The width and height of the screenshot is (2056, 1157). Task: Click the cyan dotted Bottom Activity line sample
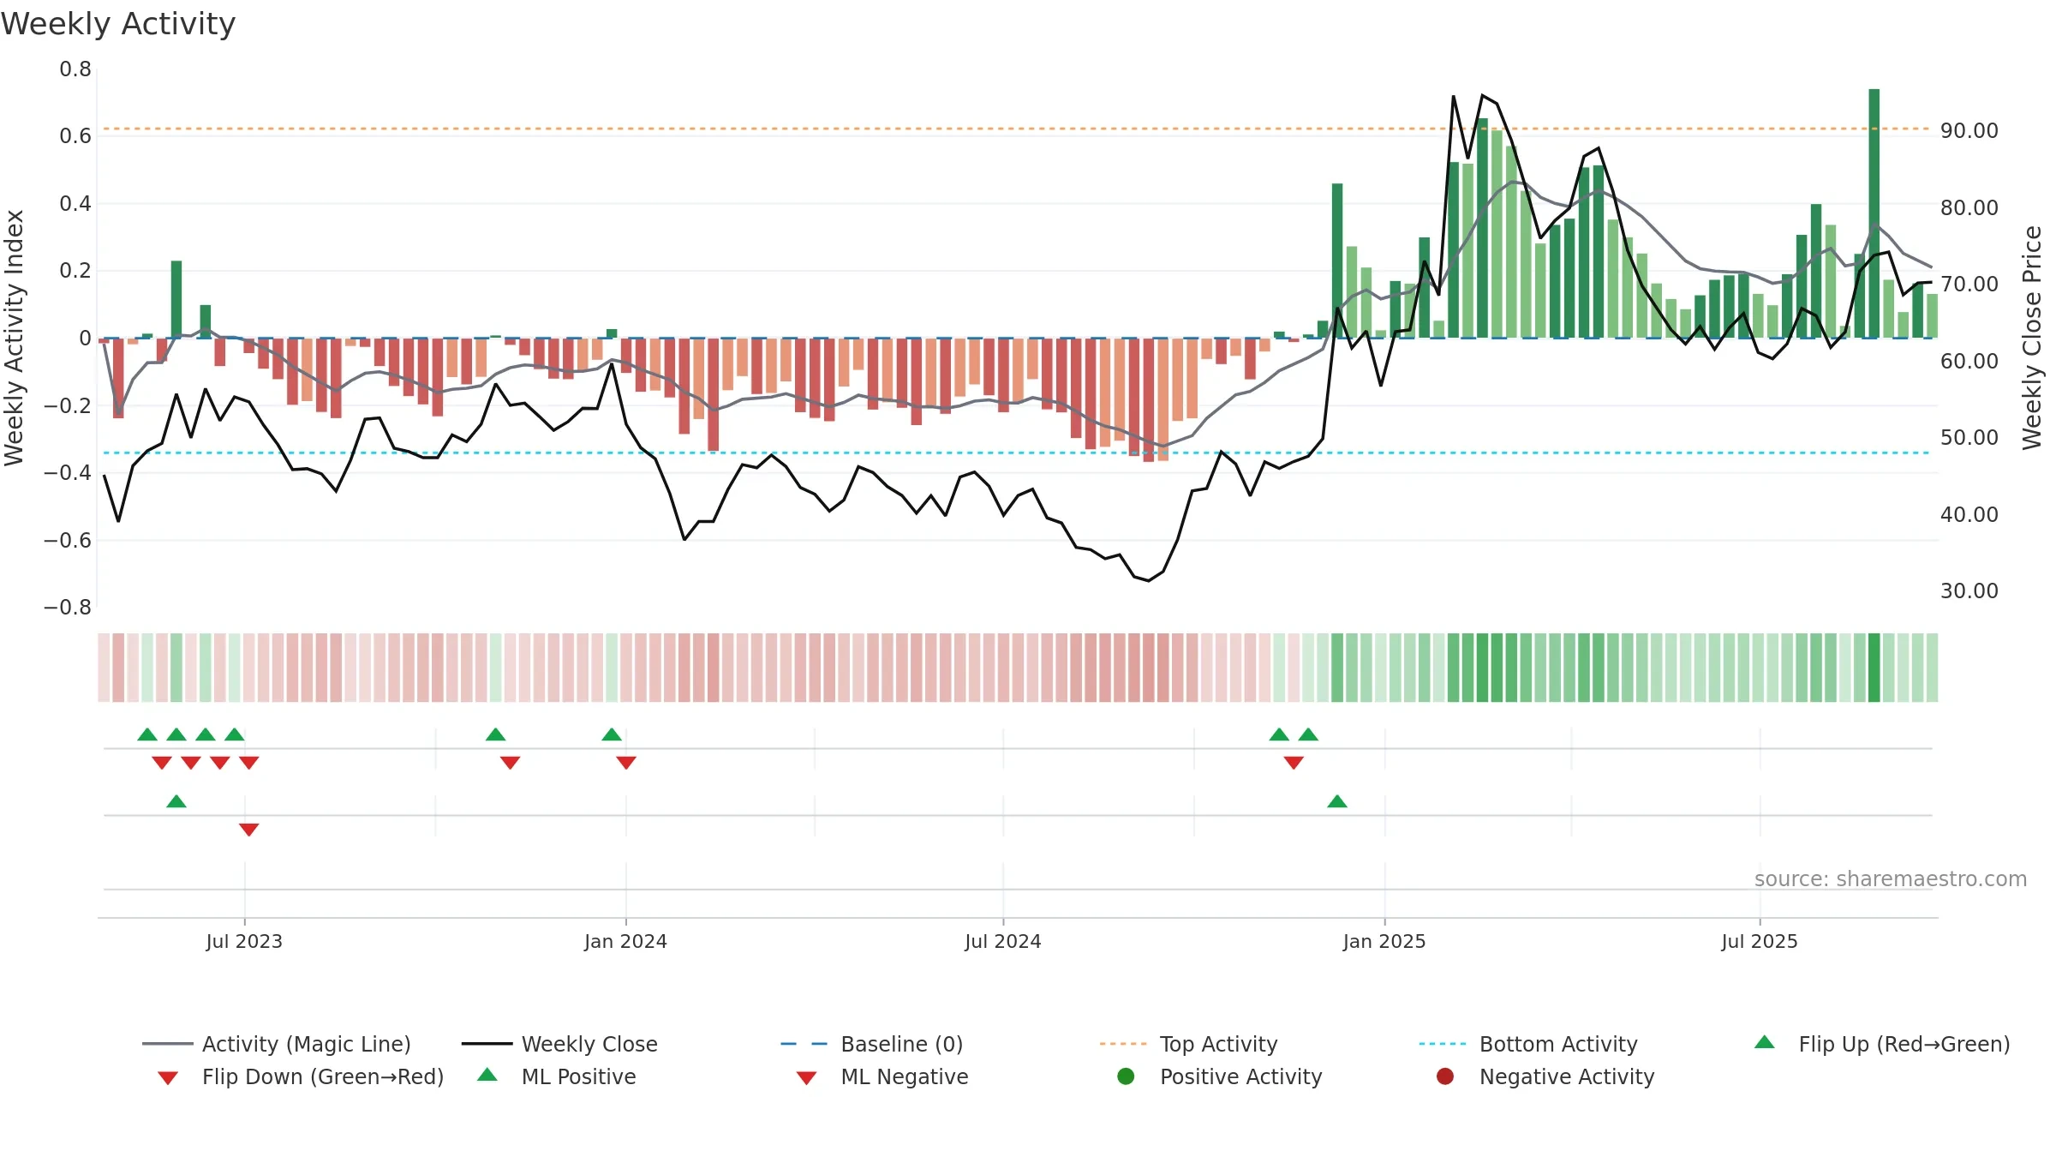(1443, 1044)
